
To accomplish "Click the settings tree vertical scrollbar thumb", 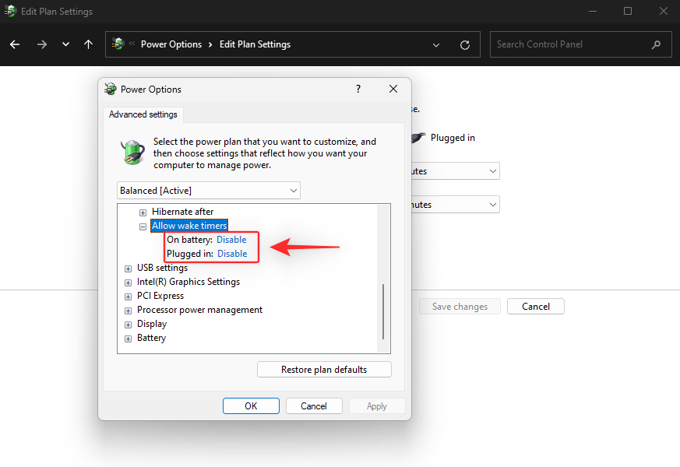I will click(383, 311).
